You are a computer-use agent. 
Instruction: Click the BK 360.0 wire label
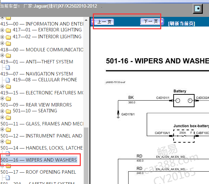132,100
